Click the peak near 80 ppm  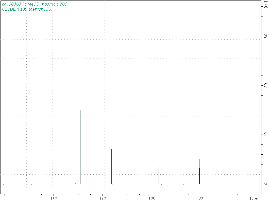click(x=199, y=172)
